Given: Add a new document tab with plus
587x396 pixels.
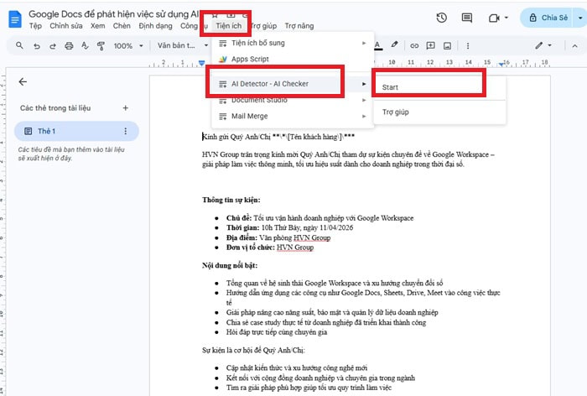Looking at the screenshot, I should tap(126, 107).
